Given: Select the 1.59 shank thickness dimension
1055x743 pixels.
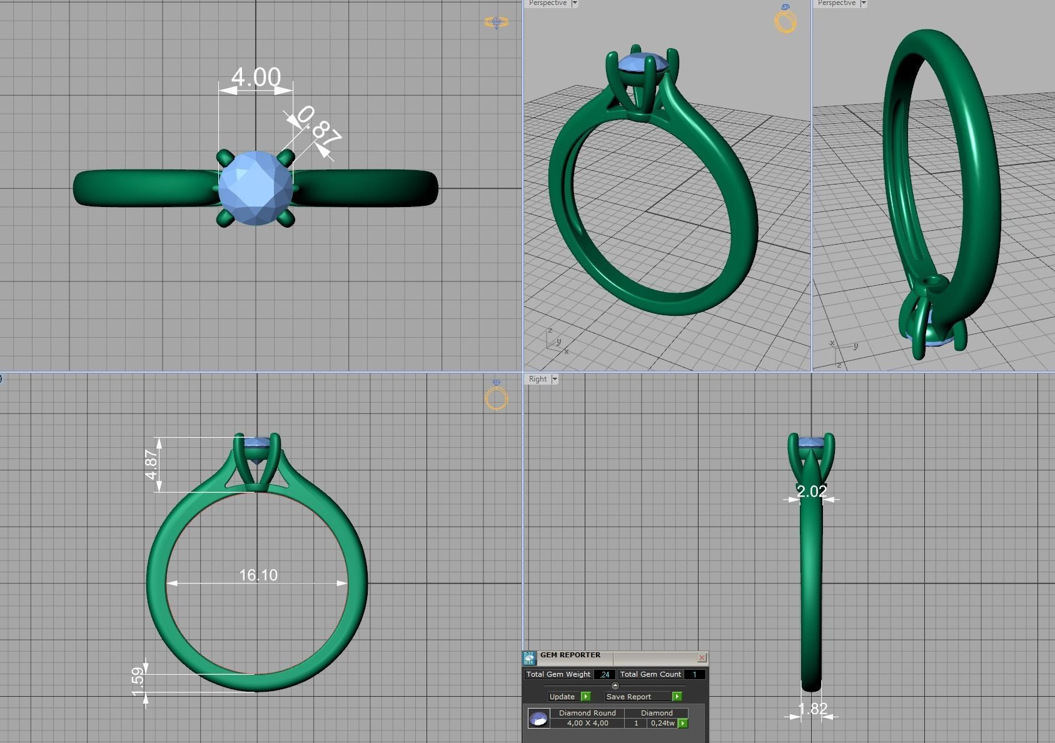Looking at the screenshot, I should (138, 681).
